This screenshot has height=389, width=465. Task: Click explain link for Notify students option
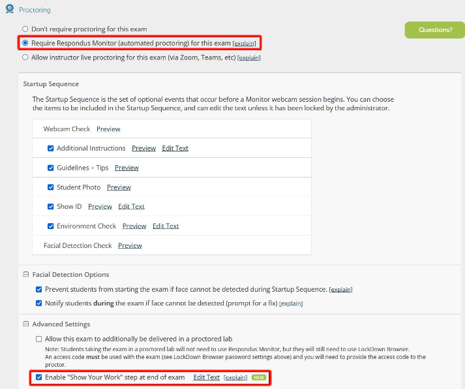coord(291,303)
